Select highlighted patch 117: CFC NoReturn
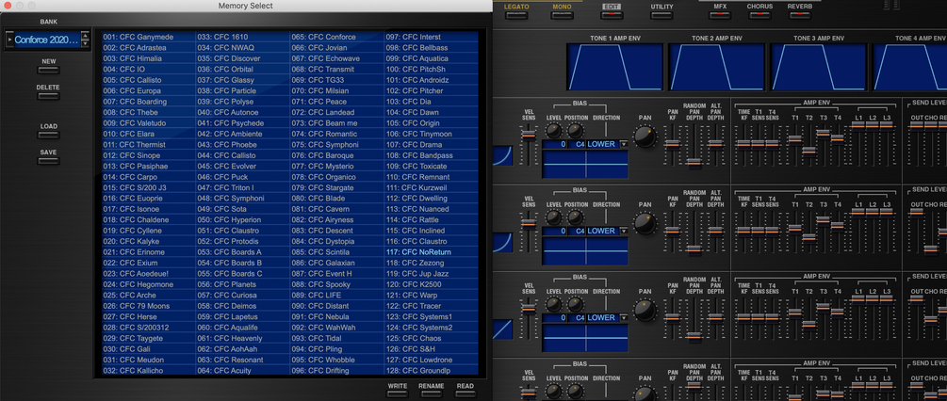Viewport: 947px width, 401px height. click(432, 252)
